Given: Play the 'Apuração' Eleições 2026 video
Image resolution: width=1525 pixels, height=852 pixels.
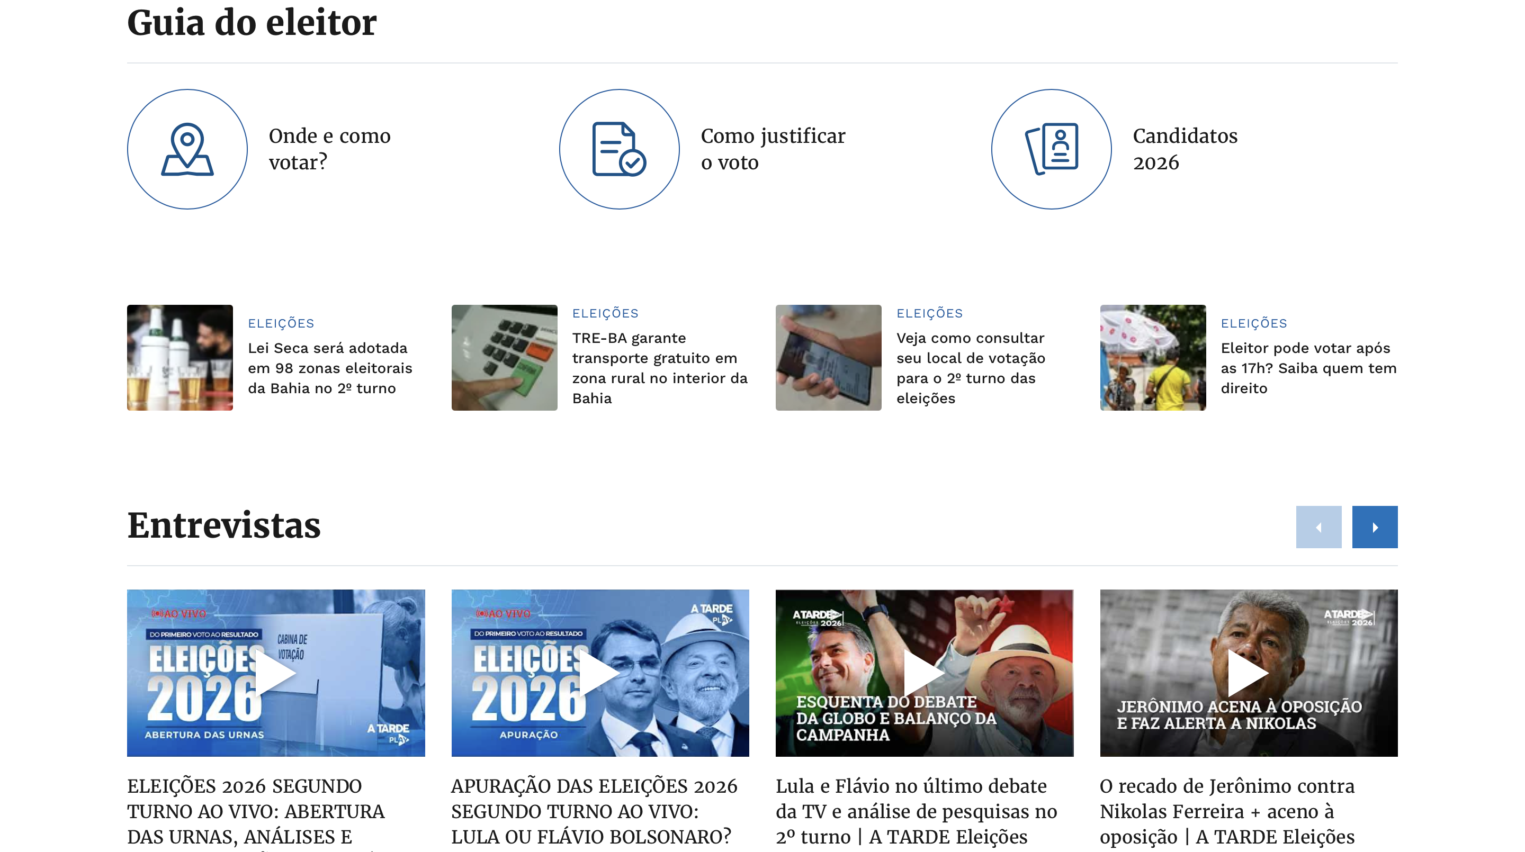Looking at the screenshot, I should pos(600,673).
